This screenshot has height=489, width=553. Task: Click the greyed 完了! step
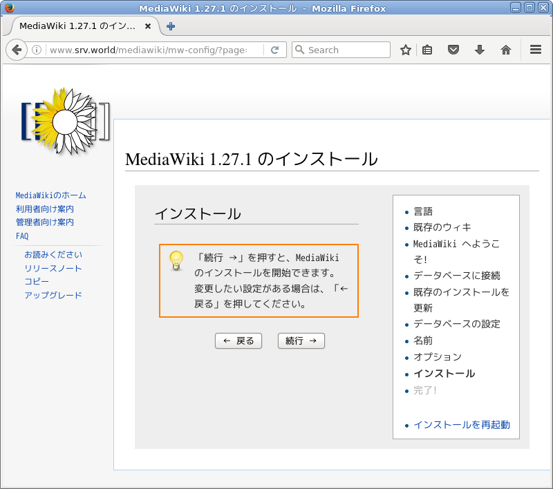[425, 390]
